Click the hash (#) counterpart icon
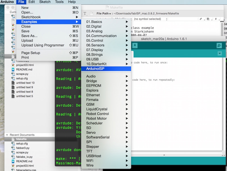Viewport: 227px width, 171px height. 216,19
